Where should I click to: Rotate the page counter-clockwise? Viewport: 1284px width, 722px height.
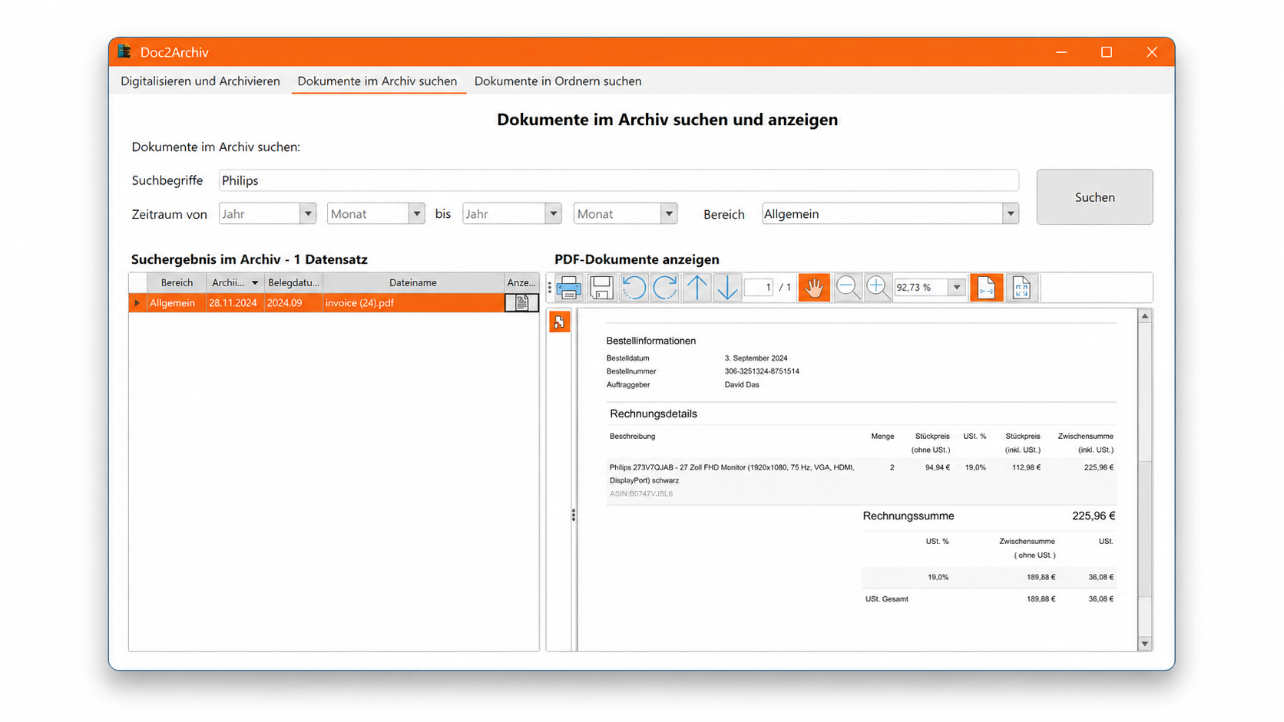coord(634,288)
